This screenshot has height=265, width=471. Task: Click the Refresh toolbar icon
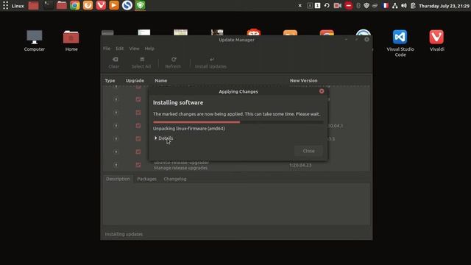[173, 63]
